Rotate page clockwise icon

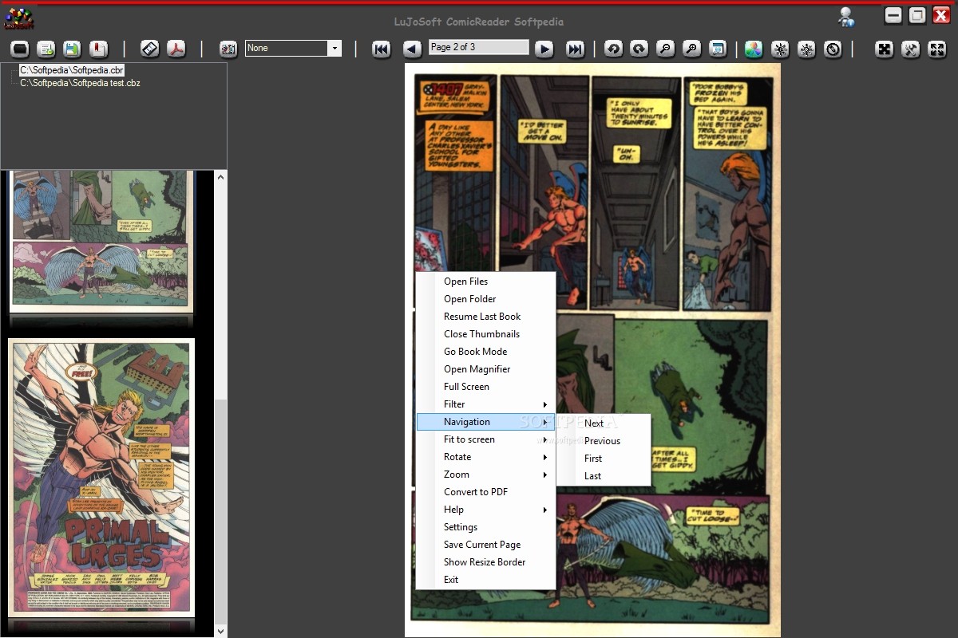tap(639, 49)
